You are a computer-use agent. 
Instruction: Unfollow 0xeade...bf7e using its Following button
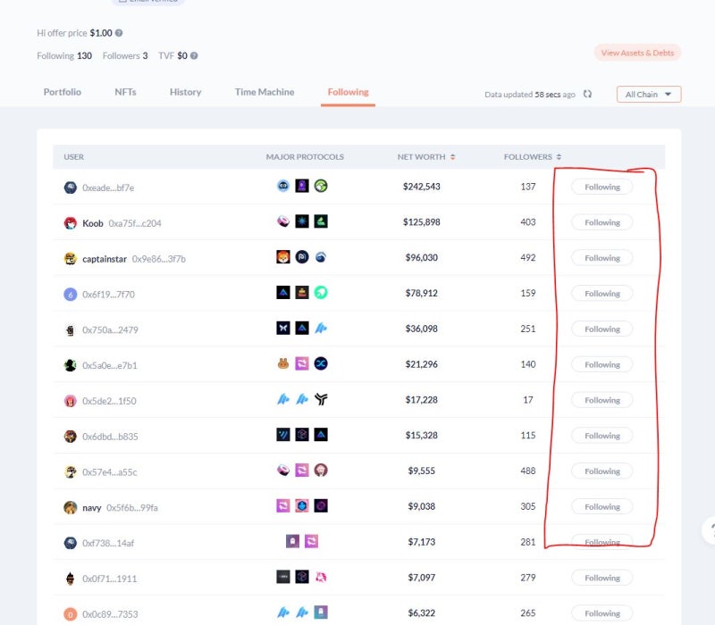pyautogui.click(x=601, y=187)
